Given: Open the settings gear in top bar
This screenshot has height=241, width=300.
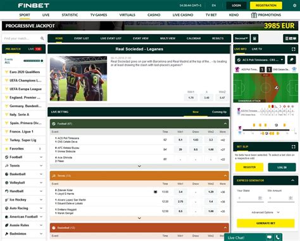Looking at the screenshot, I should click(x=295, y=6).
